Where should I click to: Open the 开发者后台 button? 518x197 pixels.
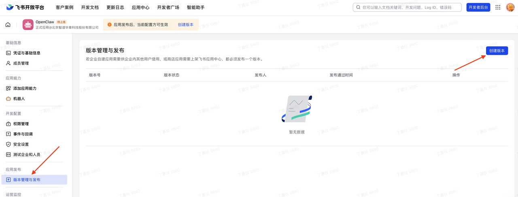(478, 7)
